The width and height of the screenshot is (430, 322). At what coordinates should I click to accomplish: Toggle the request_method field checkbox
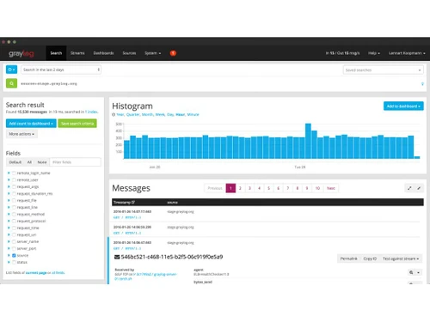14,214
